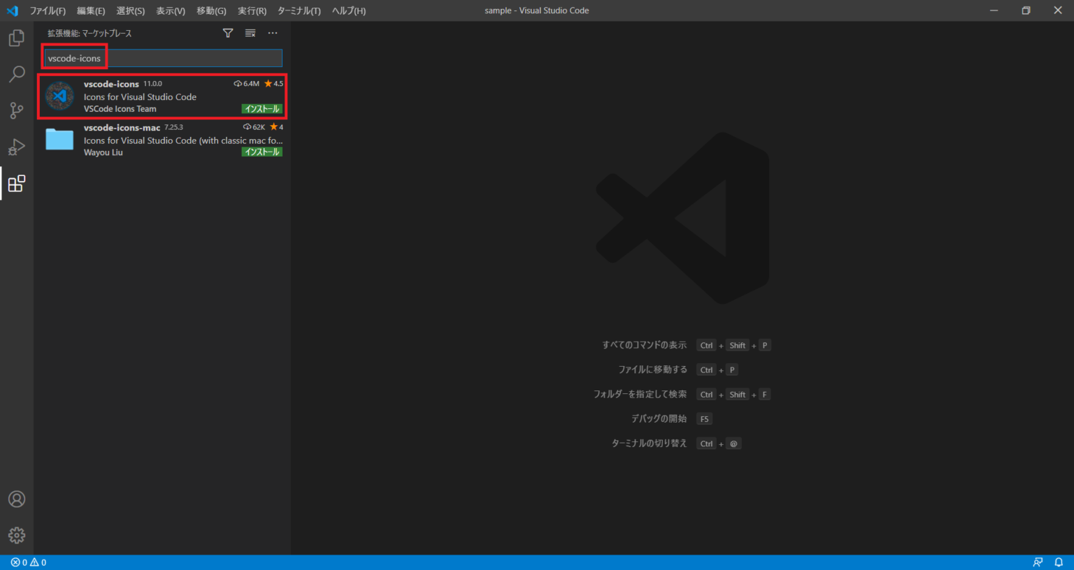Image resolution: width=1074 pixels, height=570 pixels.
Task: Open the Manage gear icon
Action: 16,535
